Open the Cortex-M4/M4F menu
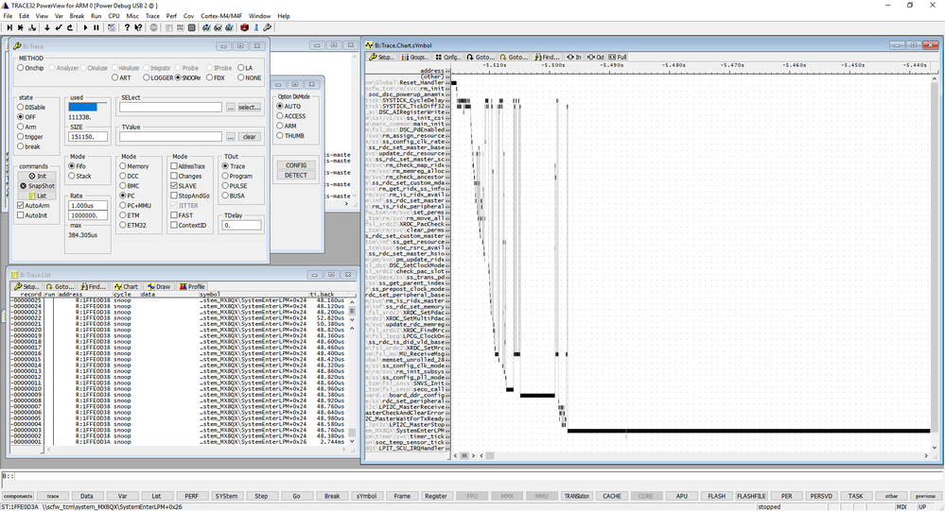945x511 pixels. coord(221,16)
